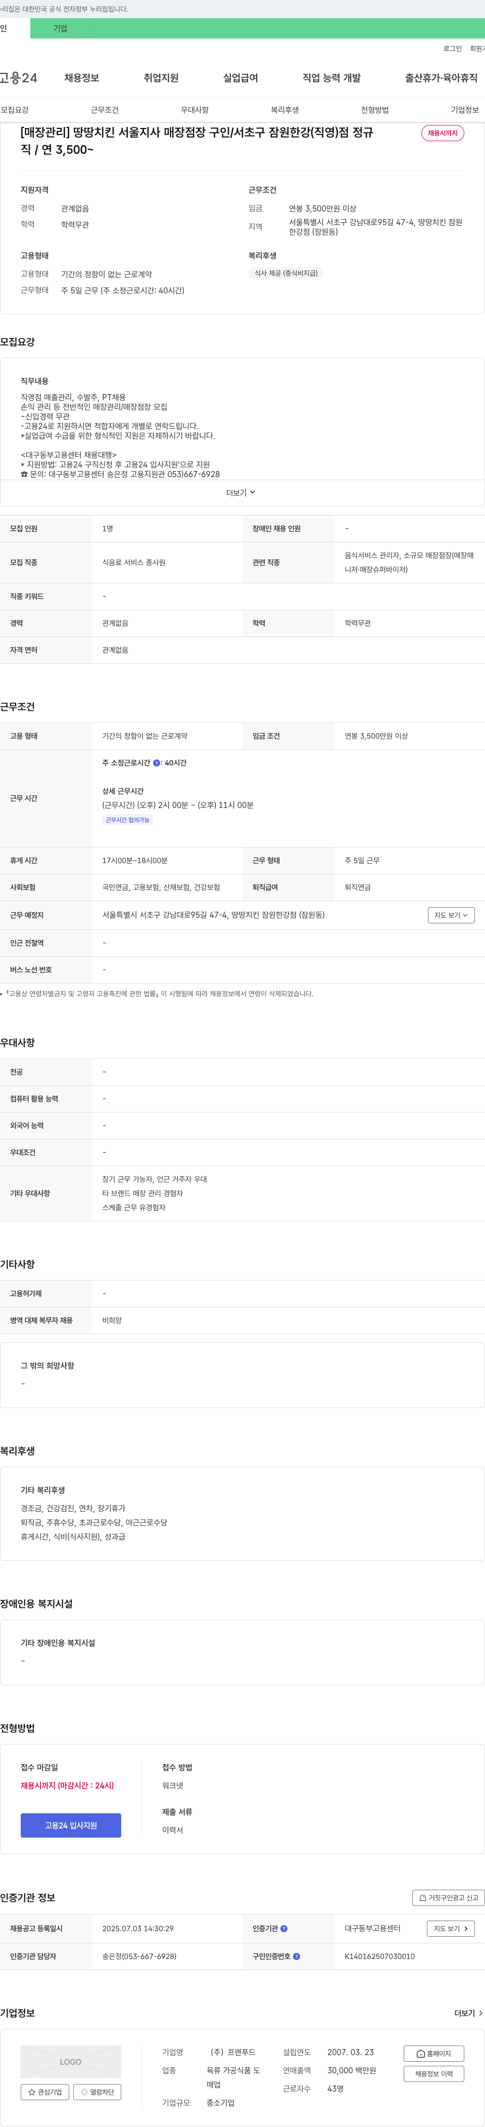Jump to the 모집요강 section tab
This screenshot has width=485, height=2127.
[15, 110]
